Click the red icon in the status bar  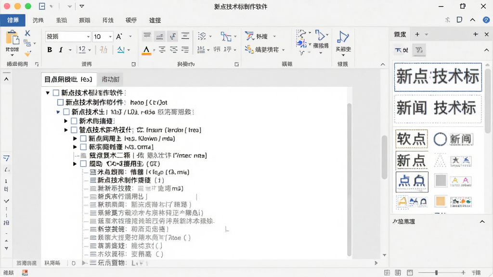point(25,273)
